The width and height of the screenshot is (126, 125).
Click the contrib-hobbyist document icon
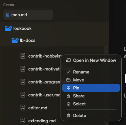(23, 56)
